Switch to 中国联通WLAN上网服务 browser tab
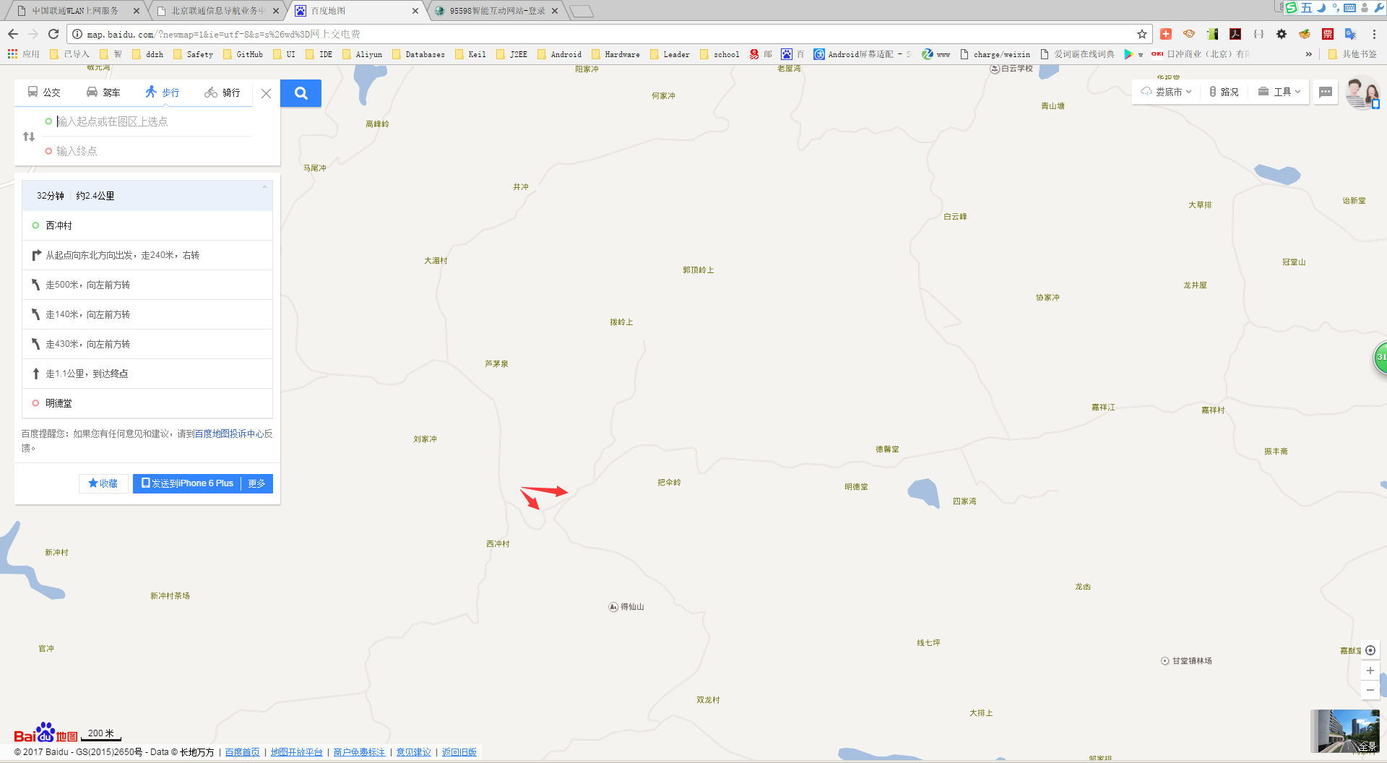The height and width of the screenshot is (763, 1387). (76, 11)
